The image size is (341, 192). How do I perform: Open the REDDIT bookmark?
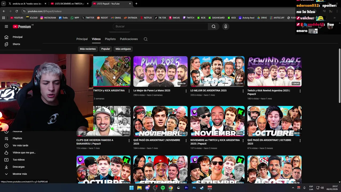102,18
